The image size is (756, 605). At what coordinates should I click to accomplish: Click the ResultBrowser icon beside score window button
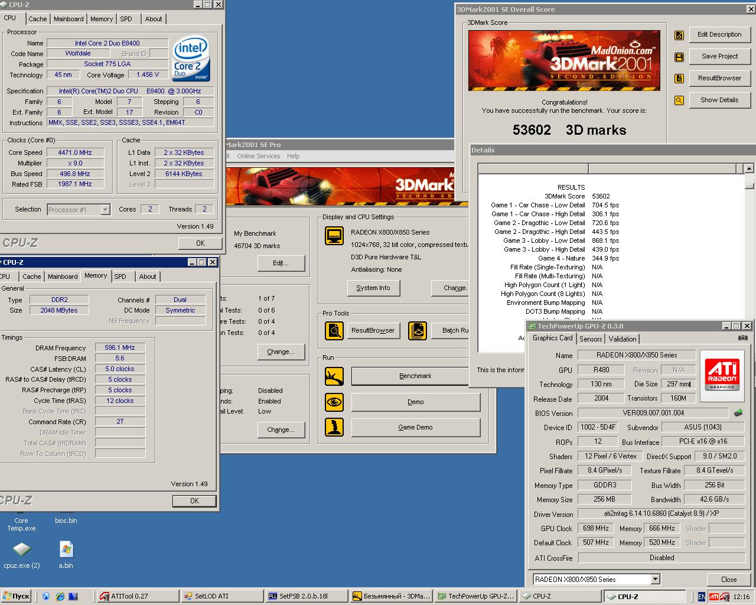(x=679, y=79)
